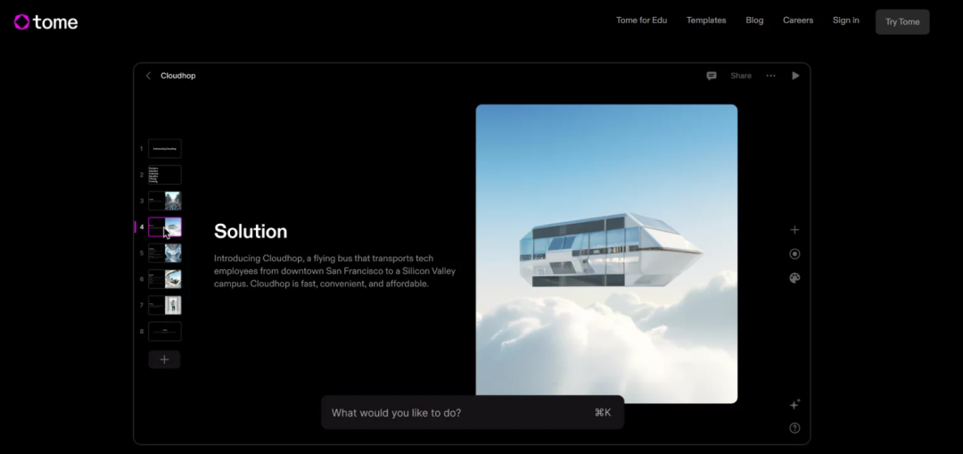Screen dimensions: 963x454
Task: Click the plus icon to add tile
Action: 794,230
